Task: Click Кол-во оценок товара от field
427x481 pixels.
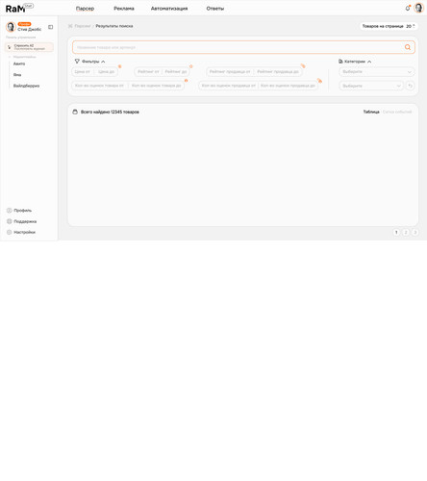Action: (99, 86)
